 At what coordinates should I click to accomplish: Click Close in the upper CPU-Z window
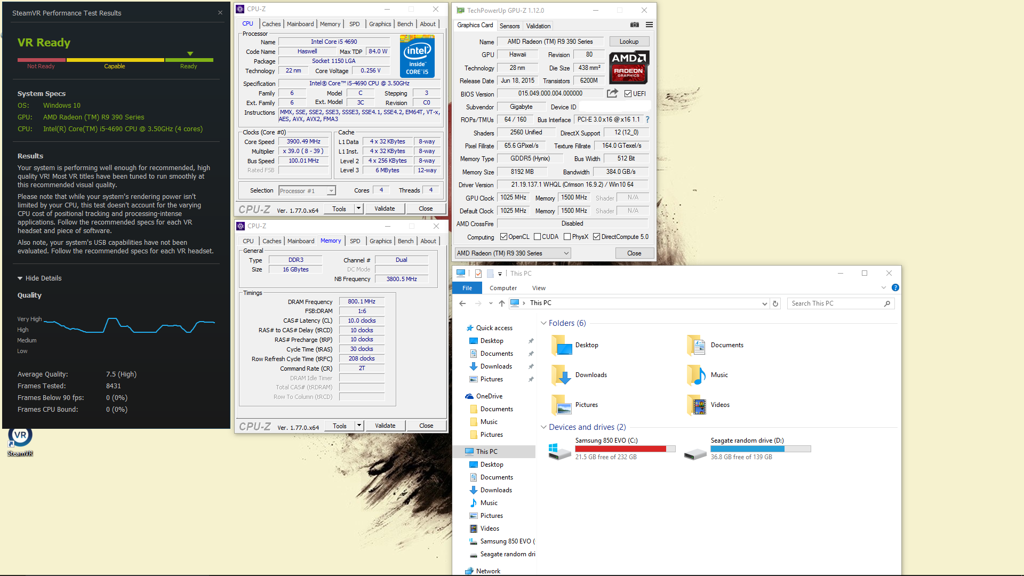(x=426, y=209)
